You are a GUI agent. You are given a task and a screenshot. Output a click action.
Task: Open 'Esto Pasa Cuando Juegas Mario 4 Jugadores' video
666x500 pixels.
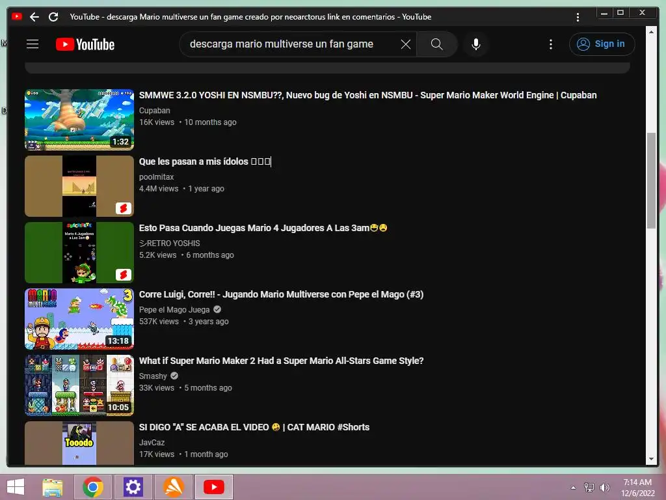click(x=263, y=228)
